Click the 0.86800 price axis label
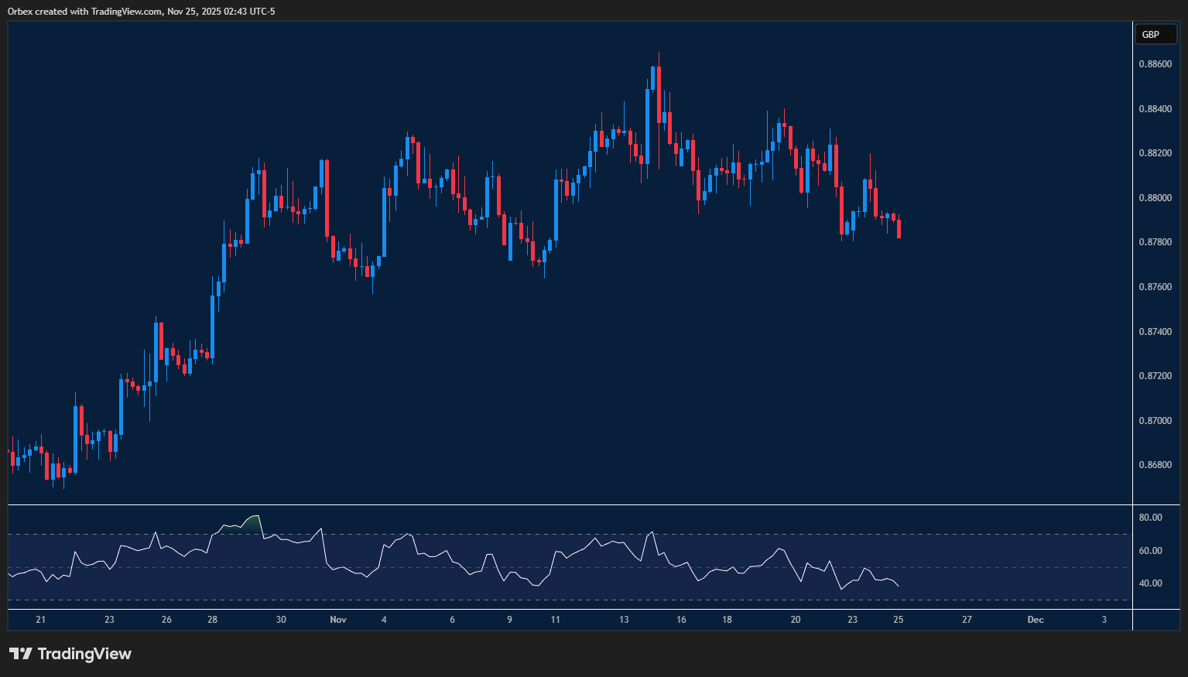This screenshot has height=677, width=1188. pos(1155,465)
